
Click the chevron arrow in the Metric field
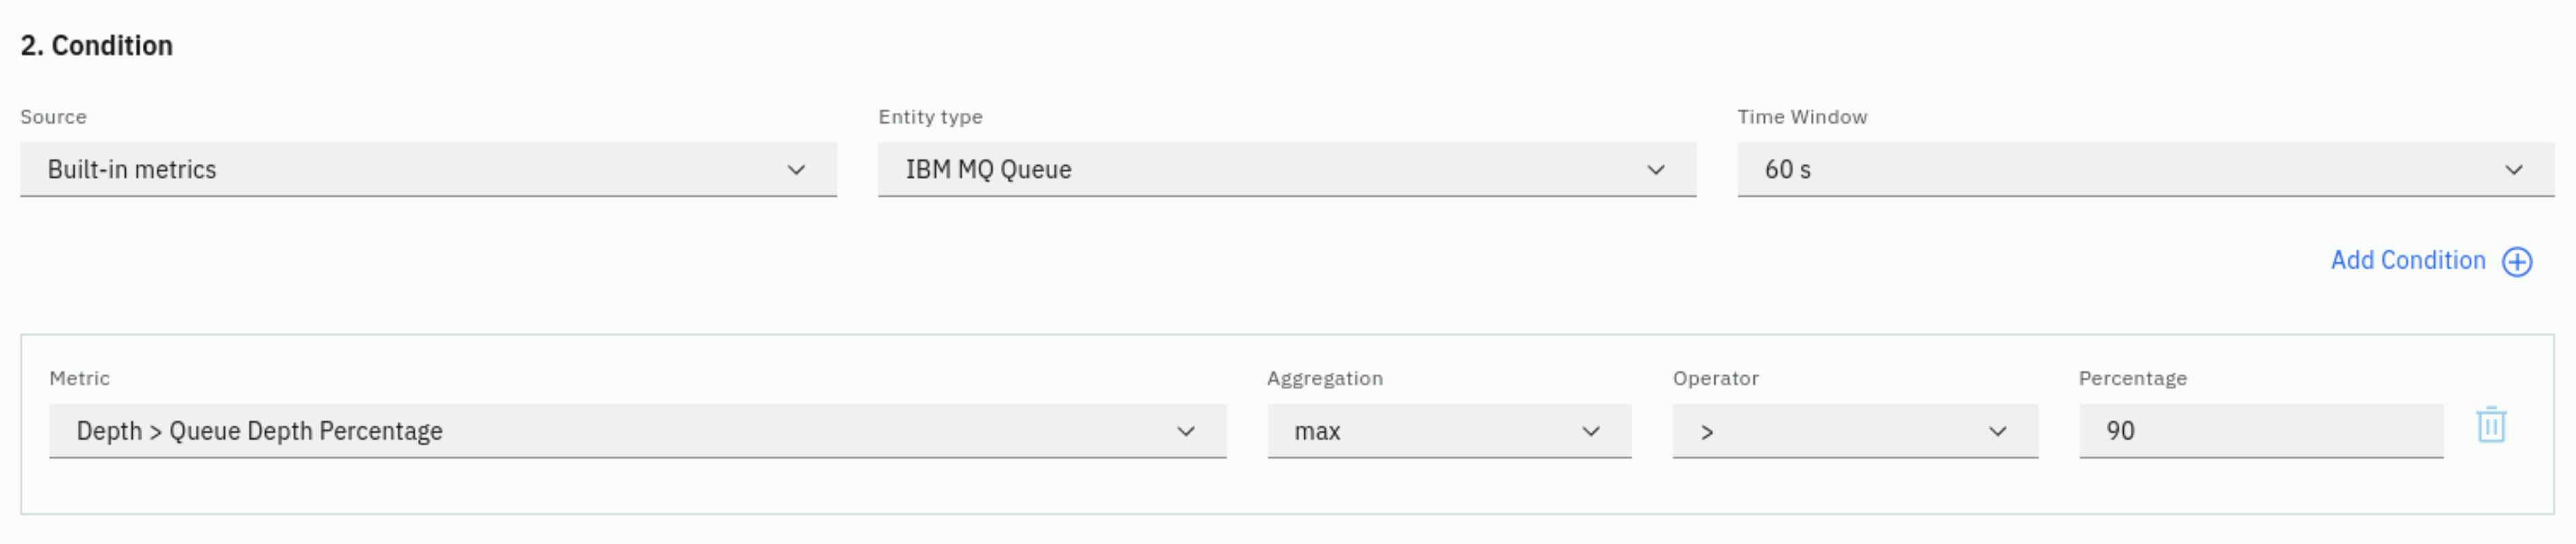point(1186,432)
